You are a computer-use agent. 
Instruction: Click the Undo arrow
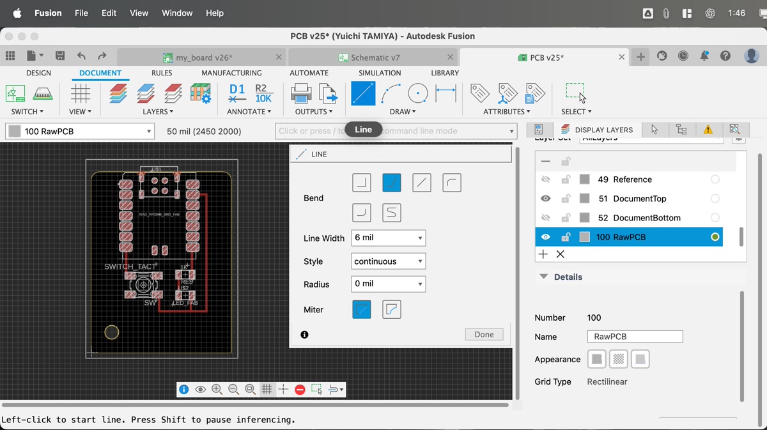[x=81, y=56]
